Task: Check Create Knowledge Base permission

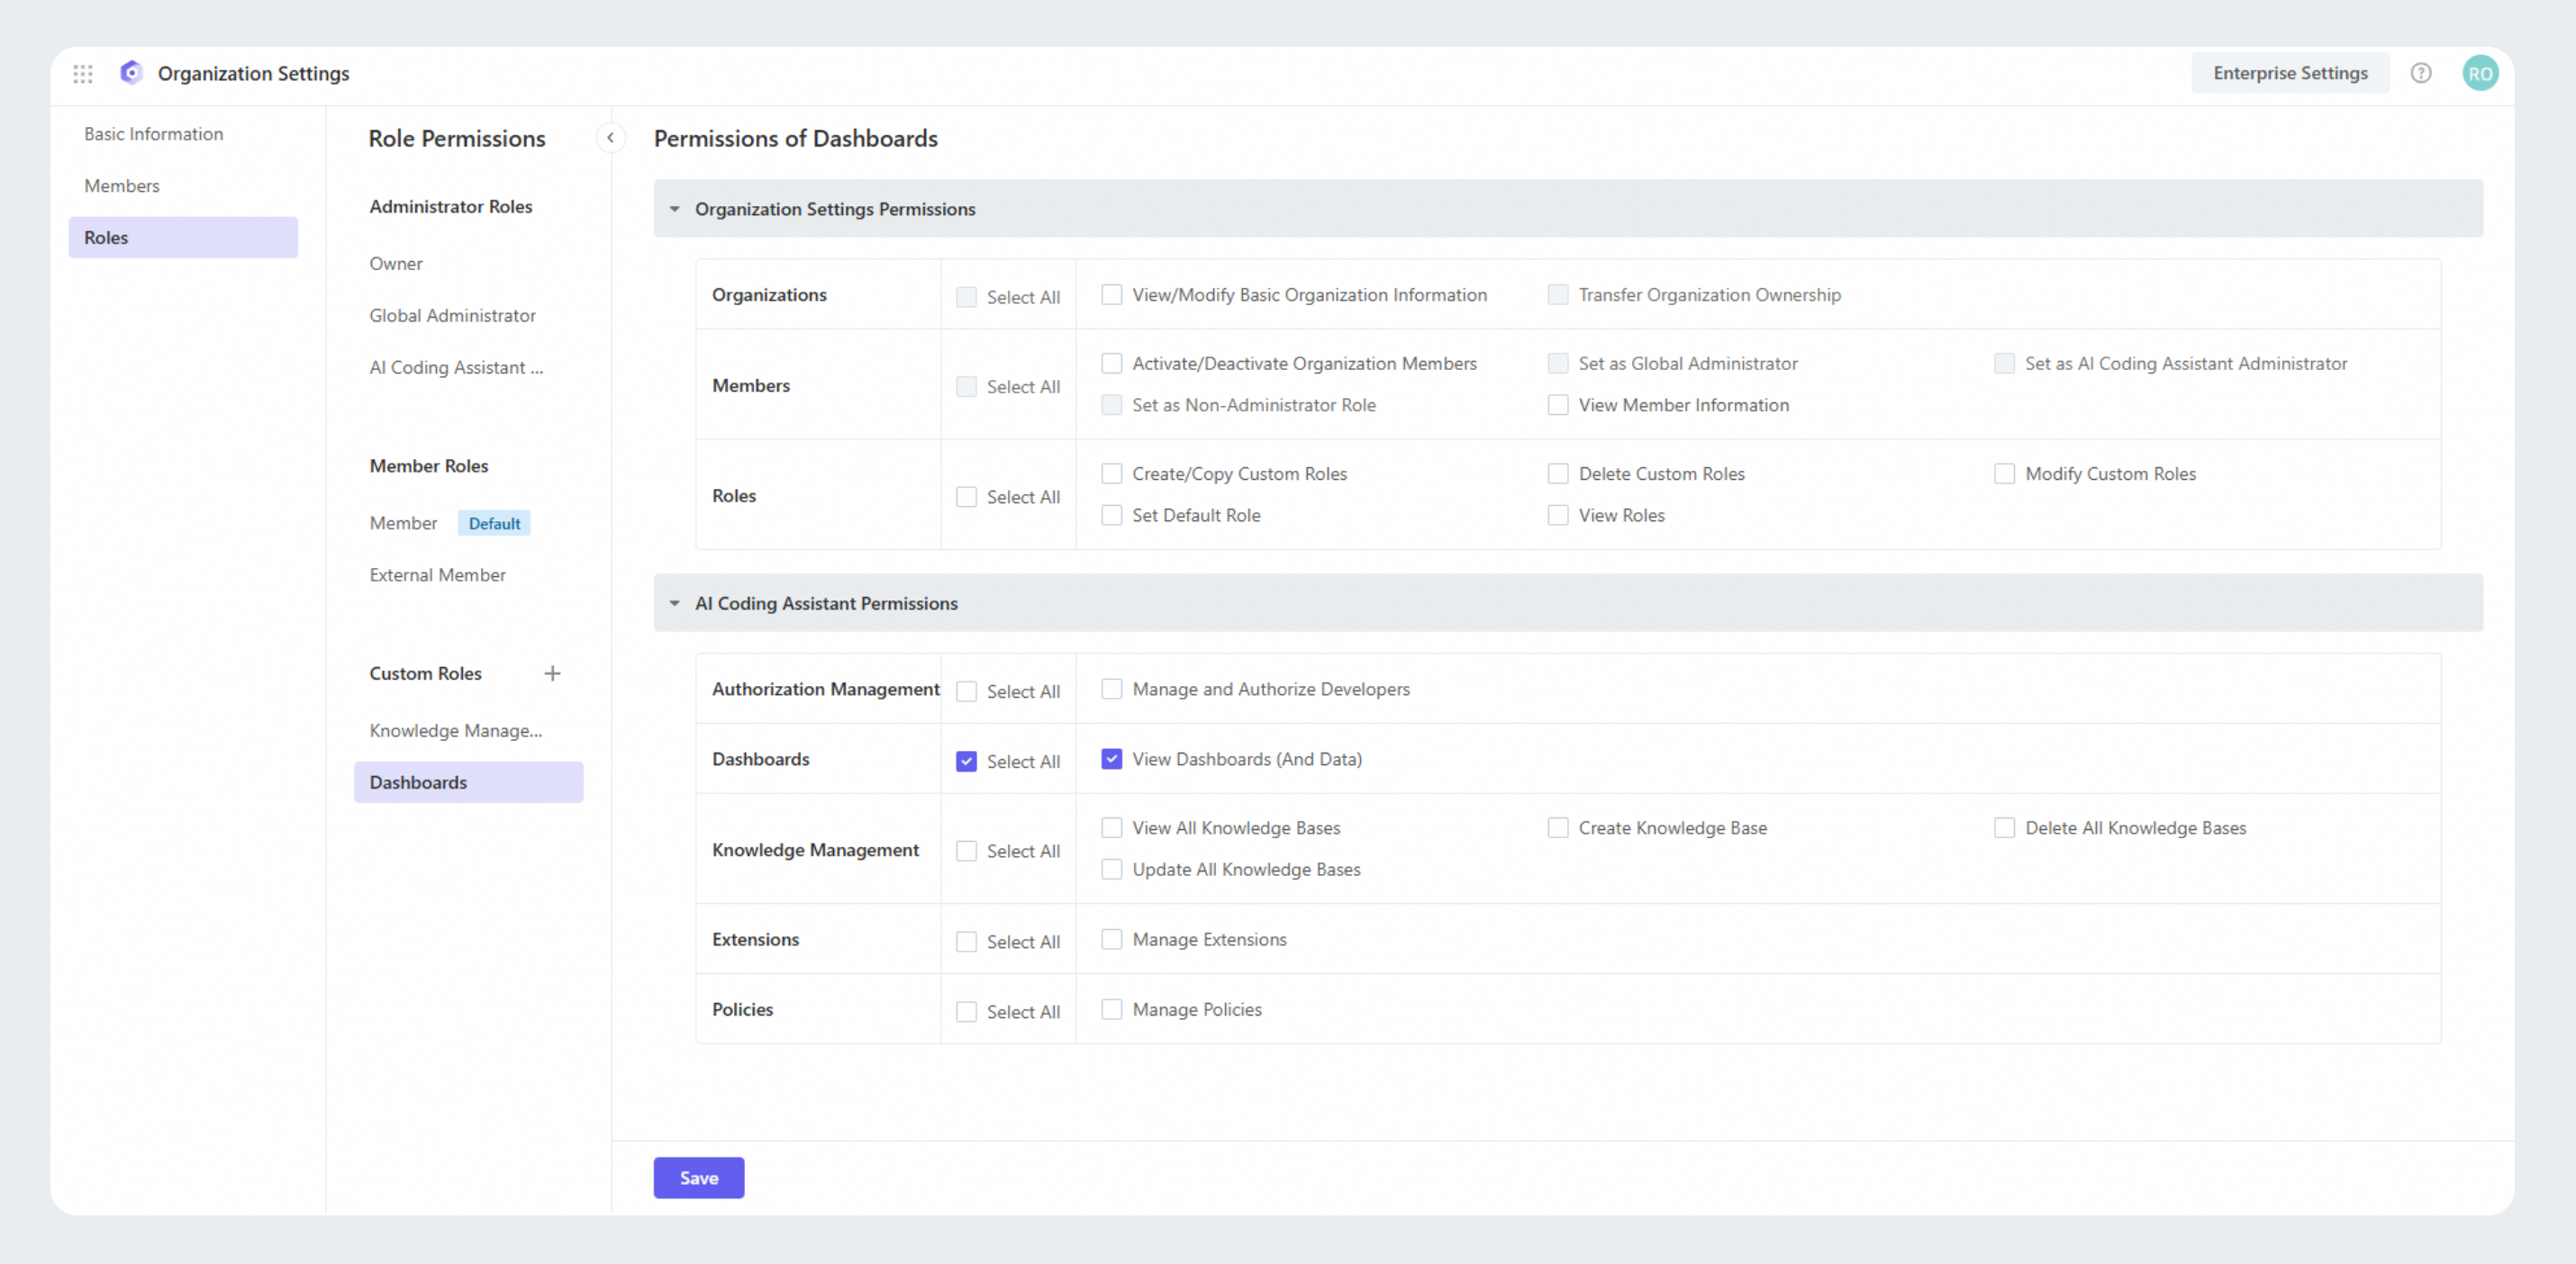Action: (1557, 828)
